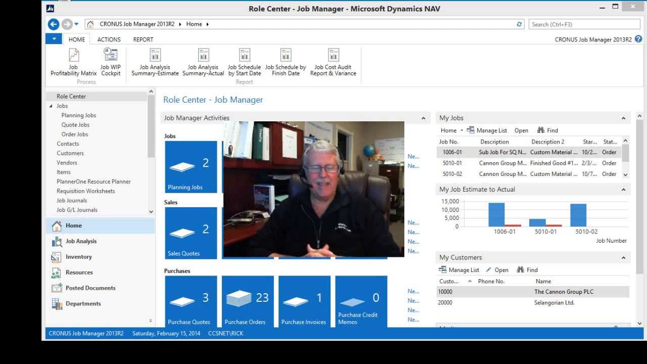Run Job Analysis Summary-Actual report
Screen dimensions: 647x364
[203, 62]
